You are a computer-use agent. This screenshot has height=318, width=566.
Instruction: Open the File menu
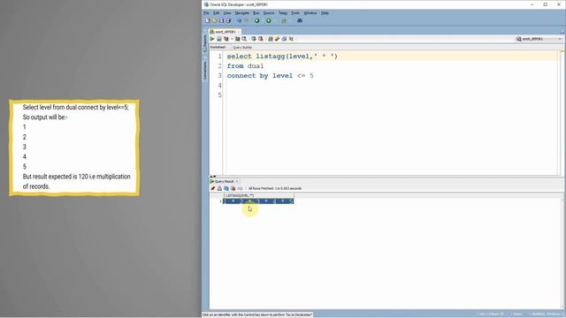[x=206, y=13]
